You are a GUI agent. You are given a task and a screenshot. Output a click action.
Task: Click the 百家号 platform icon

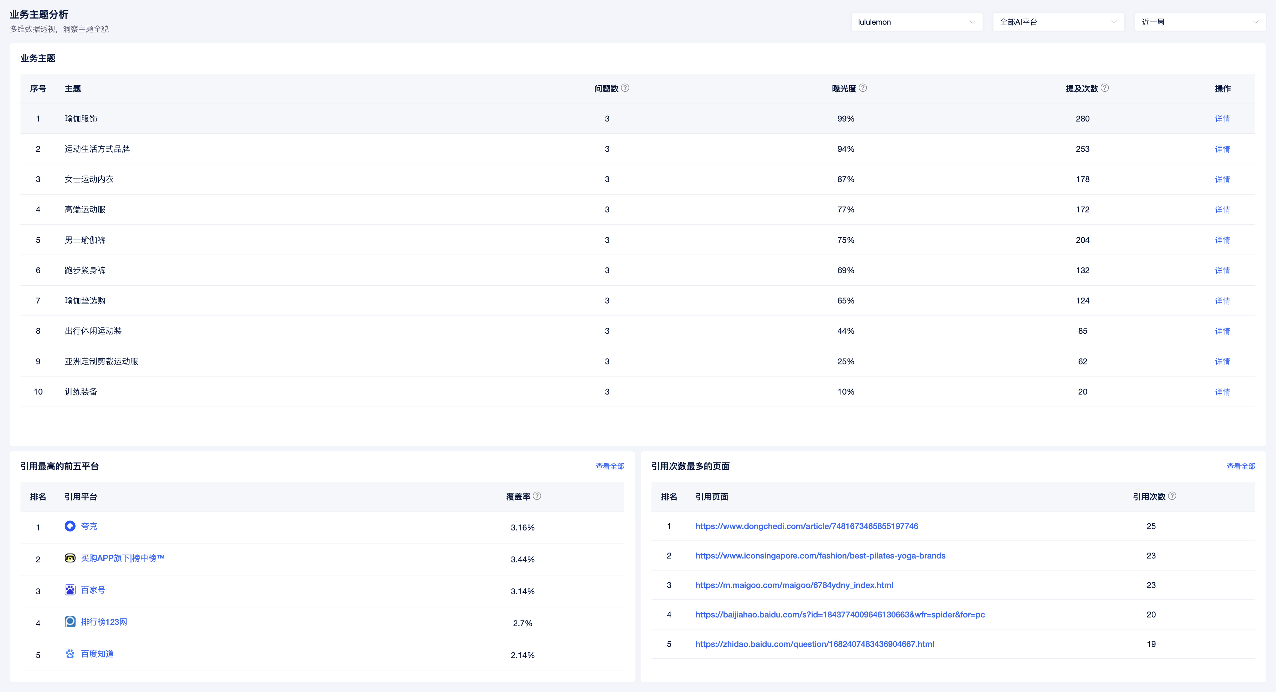[70, 590]
